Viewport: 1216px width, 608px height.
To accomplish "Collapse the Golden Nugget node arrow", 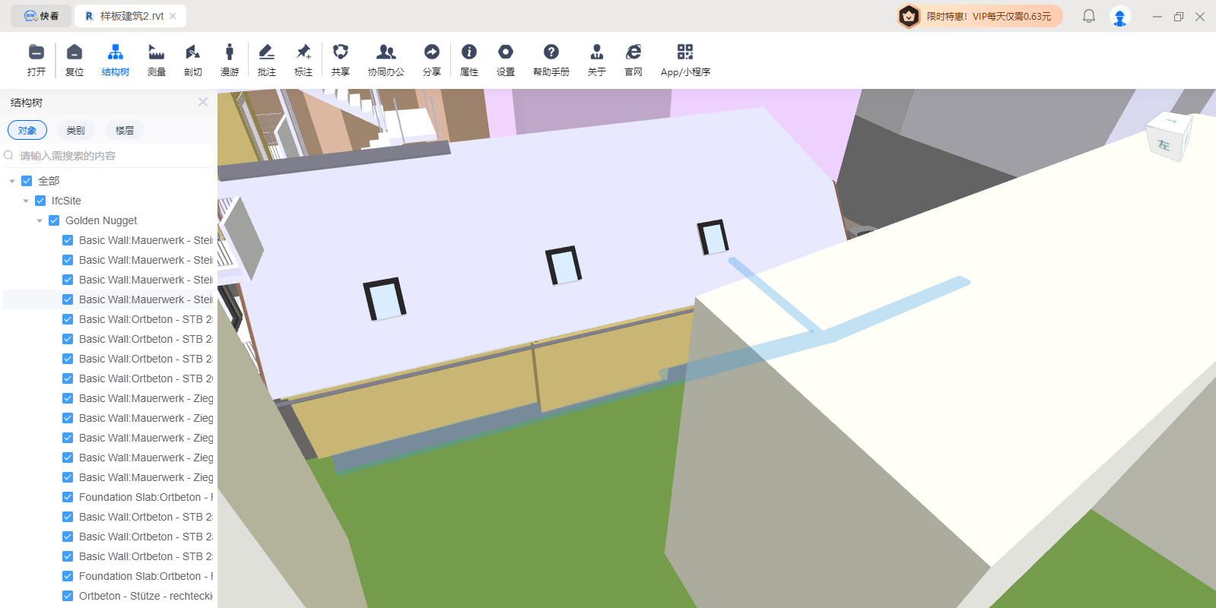I will [40, 220].
